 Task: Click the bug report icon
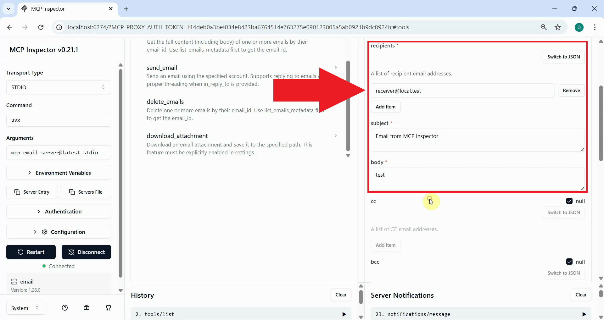(x=87, y=308)
